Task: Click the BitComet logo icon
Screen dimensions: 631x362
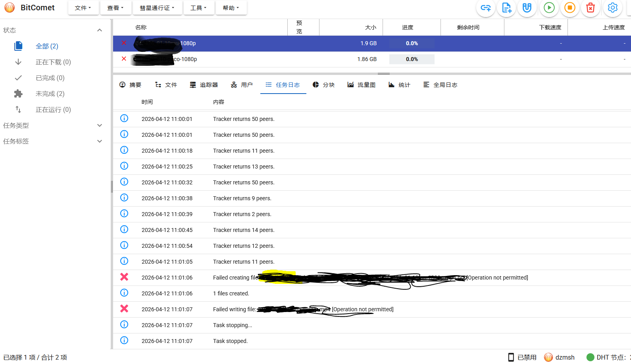Action: click(10, 8)
